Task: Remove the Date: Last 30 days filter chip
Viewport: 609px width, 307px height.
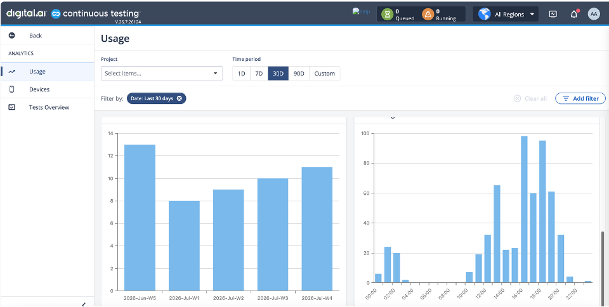Action: pyautogui.click(x=180, y=98)
